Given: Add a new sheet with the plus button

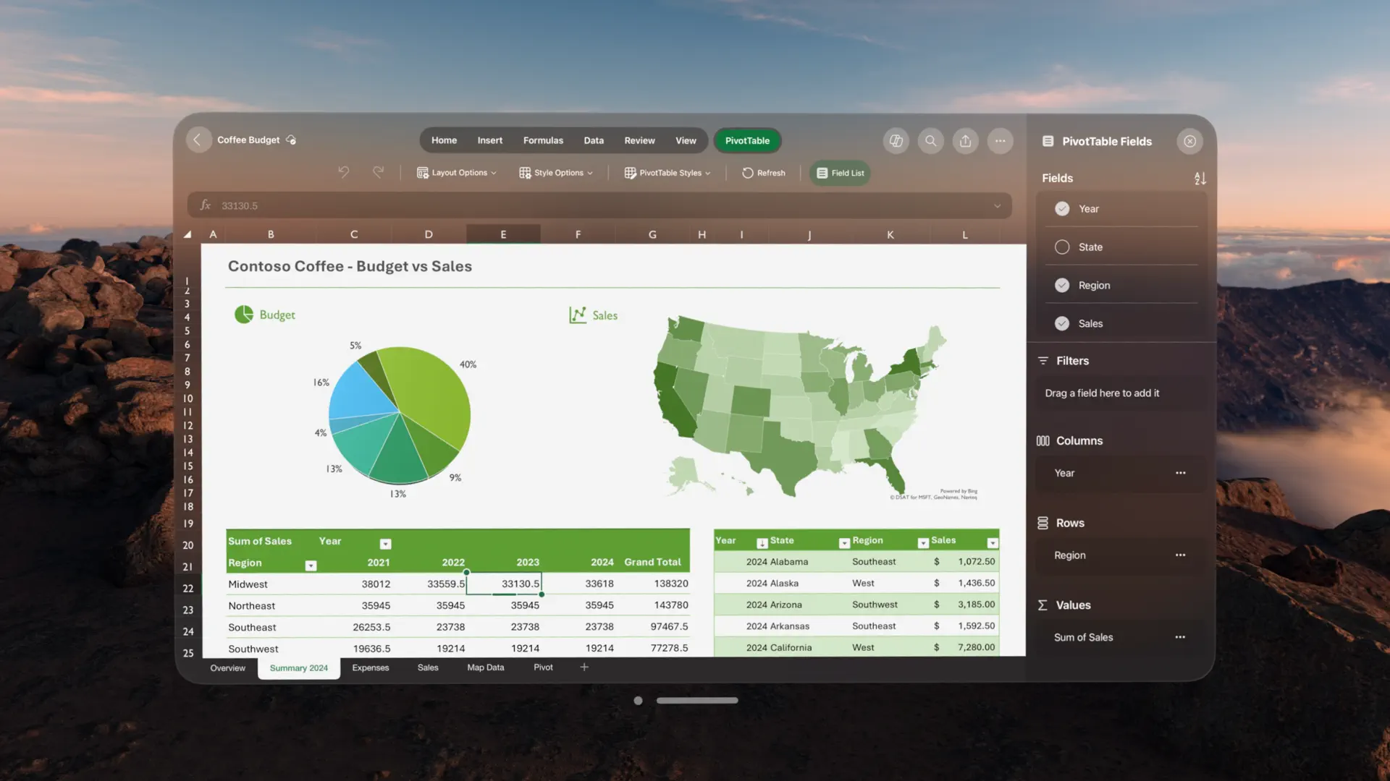Looking at the screenshot, I should click(584, 667).
